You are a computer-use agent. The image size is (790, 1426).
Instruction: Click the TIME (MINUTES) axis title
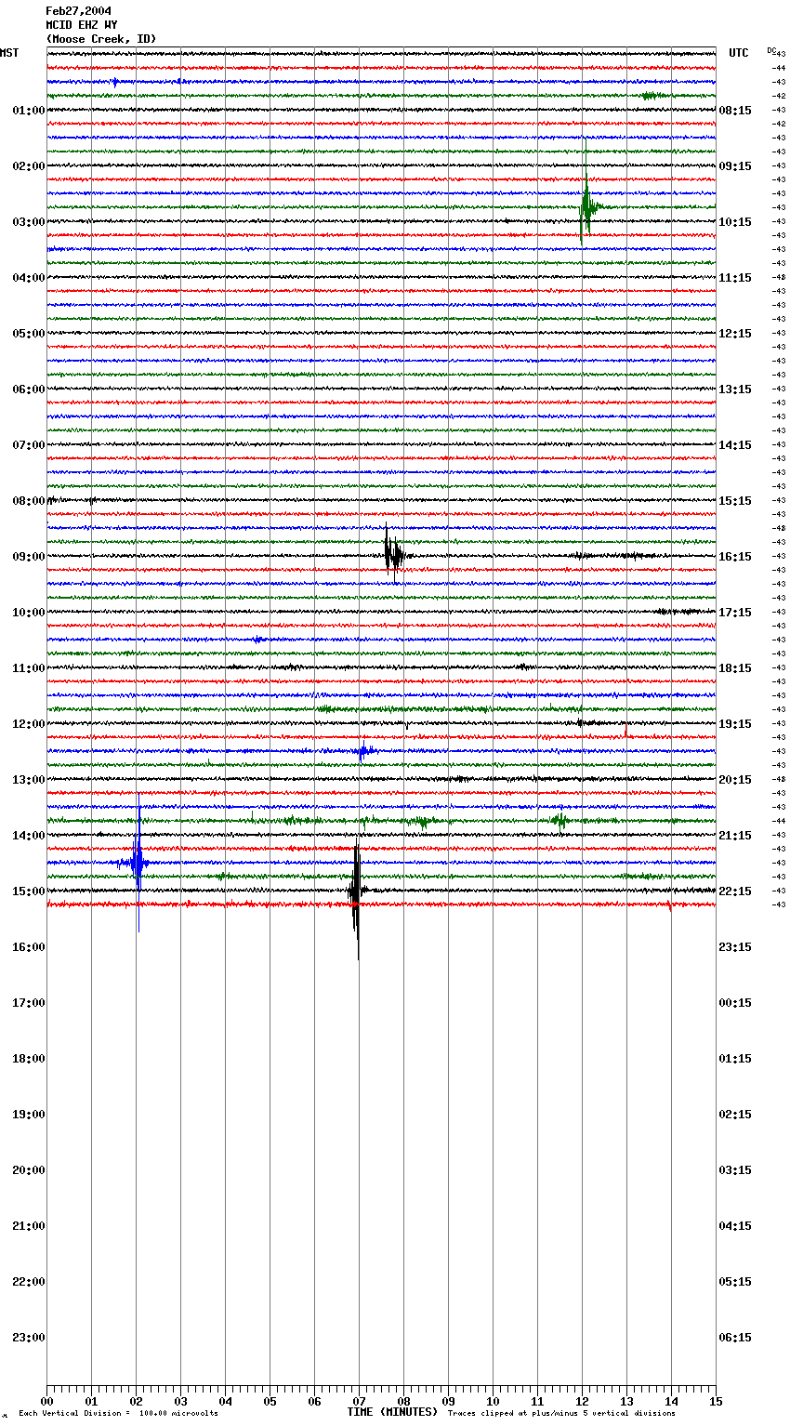coord(392,1412)
